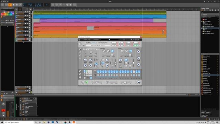This screenshot has height=124, width=220.
Task: Select Omnisphere in Browser category list
Action: [x=210, y=80]
